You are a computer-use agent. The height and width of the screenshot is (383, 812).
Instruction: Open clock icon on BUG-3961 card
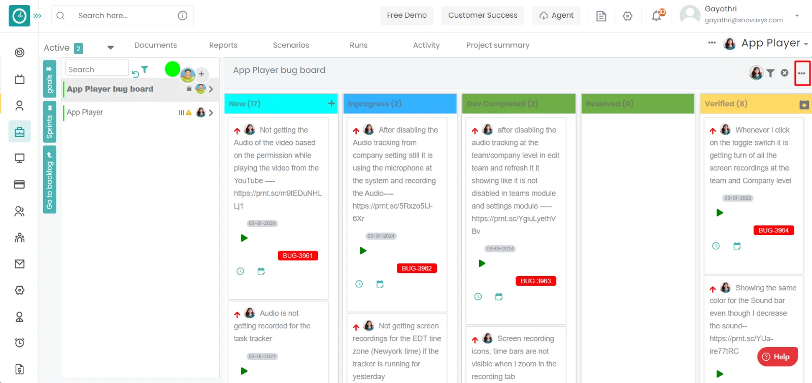coord(241,272)
